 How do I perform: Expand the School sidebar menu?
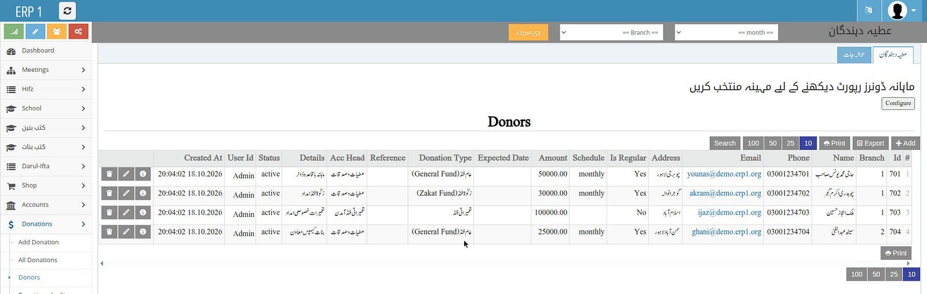click(46, 108)
